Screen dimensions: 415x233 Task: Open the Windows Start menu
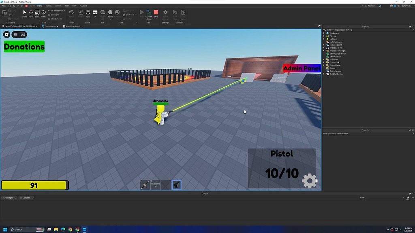tap(5, 229)
